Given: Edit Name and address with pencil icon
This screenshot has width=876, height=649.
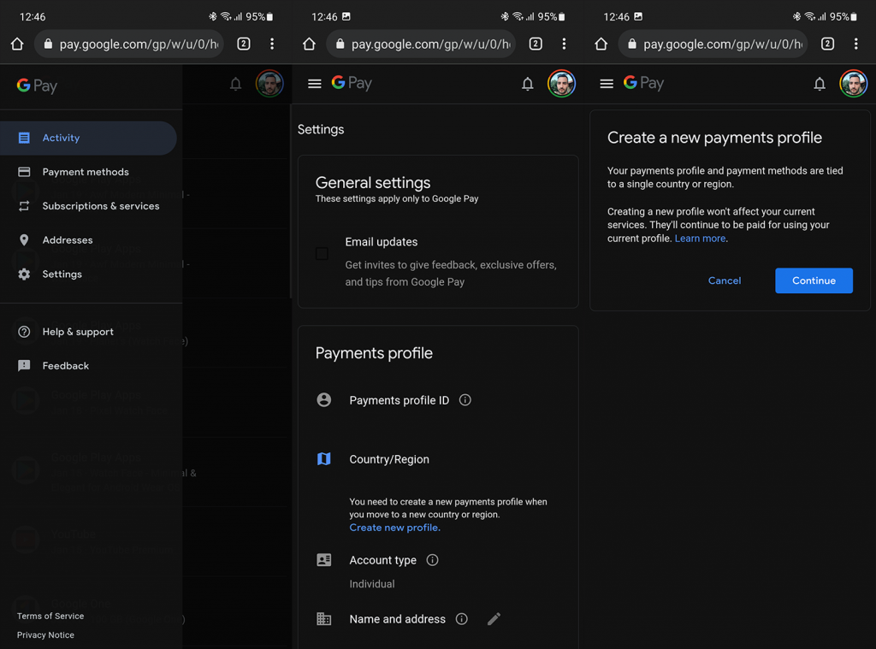Looking at the screenshot, I should tap(494, 619).
